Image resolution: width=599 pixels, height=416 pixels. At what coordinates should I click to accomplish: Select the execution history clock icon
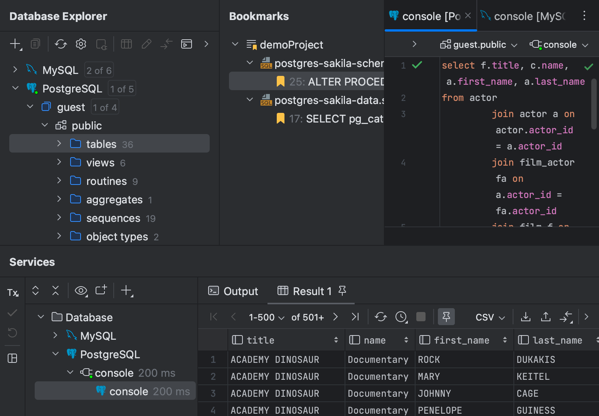click(x=401, y=317)
